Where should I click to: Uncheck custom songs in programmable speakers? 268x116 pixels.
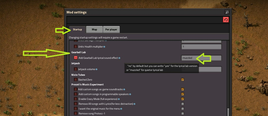(x=183, y=94)
